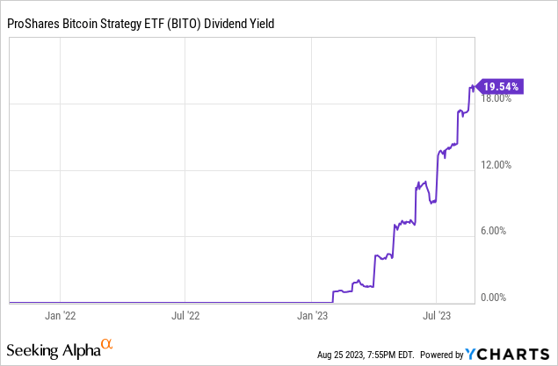The height and width of the screenshot is (366, 558).
Task: Click the Jan '22 x-axis label
Action: 59,313
